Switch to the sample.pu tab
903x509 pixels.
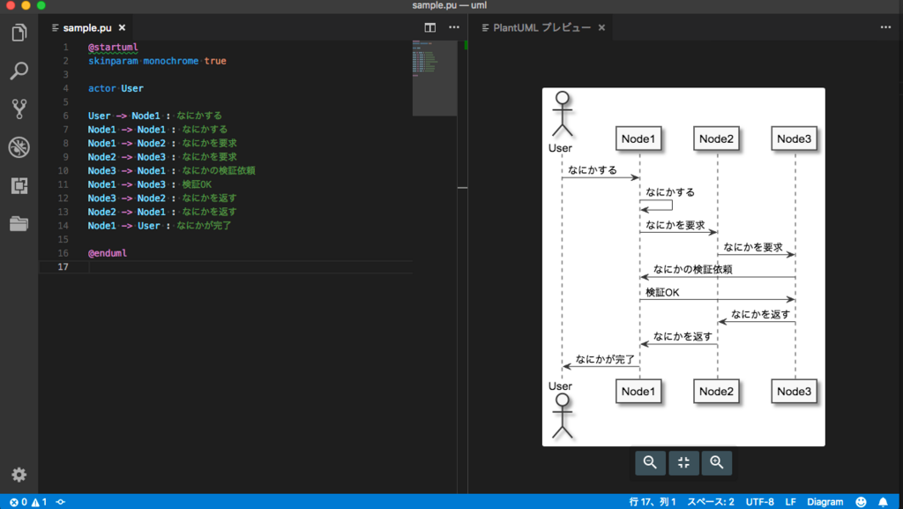86,27
